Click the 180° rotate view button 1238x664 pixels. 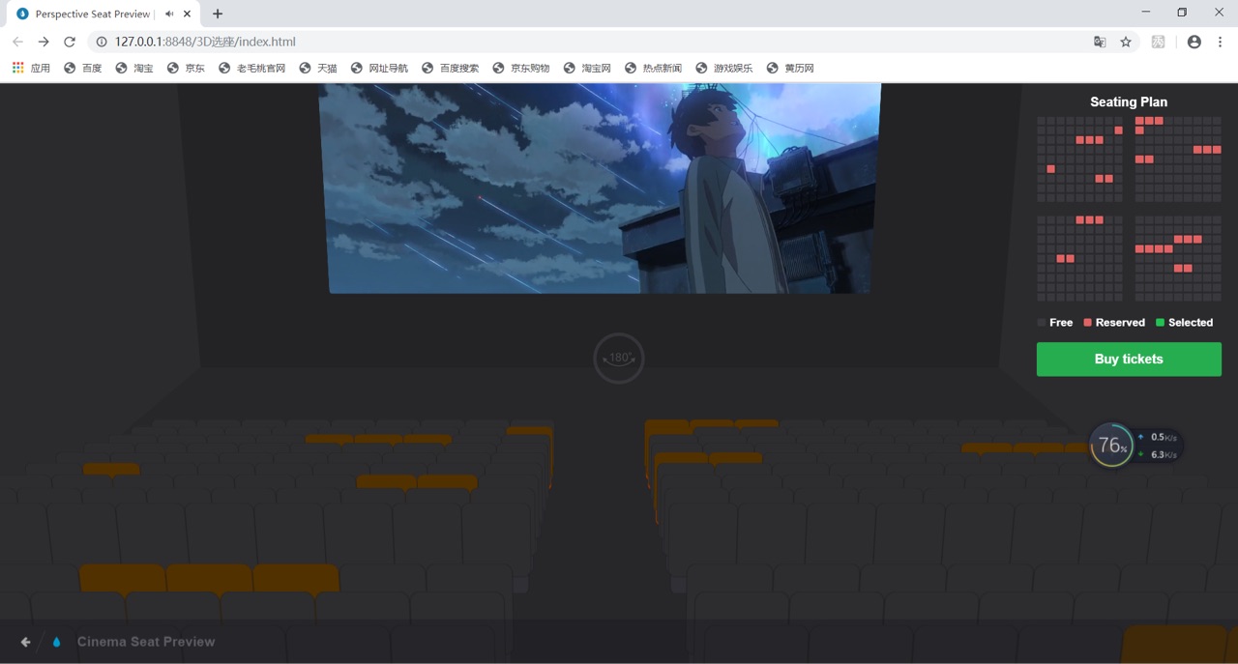(x=619, y=358)
